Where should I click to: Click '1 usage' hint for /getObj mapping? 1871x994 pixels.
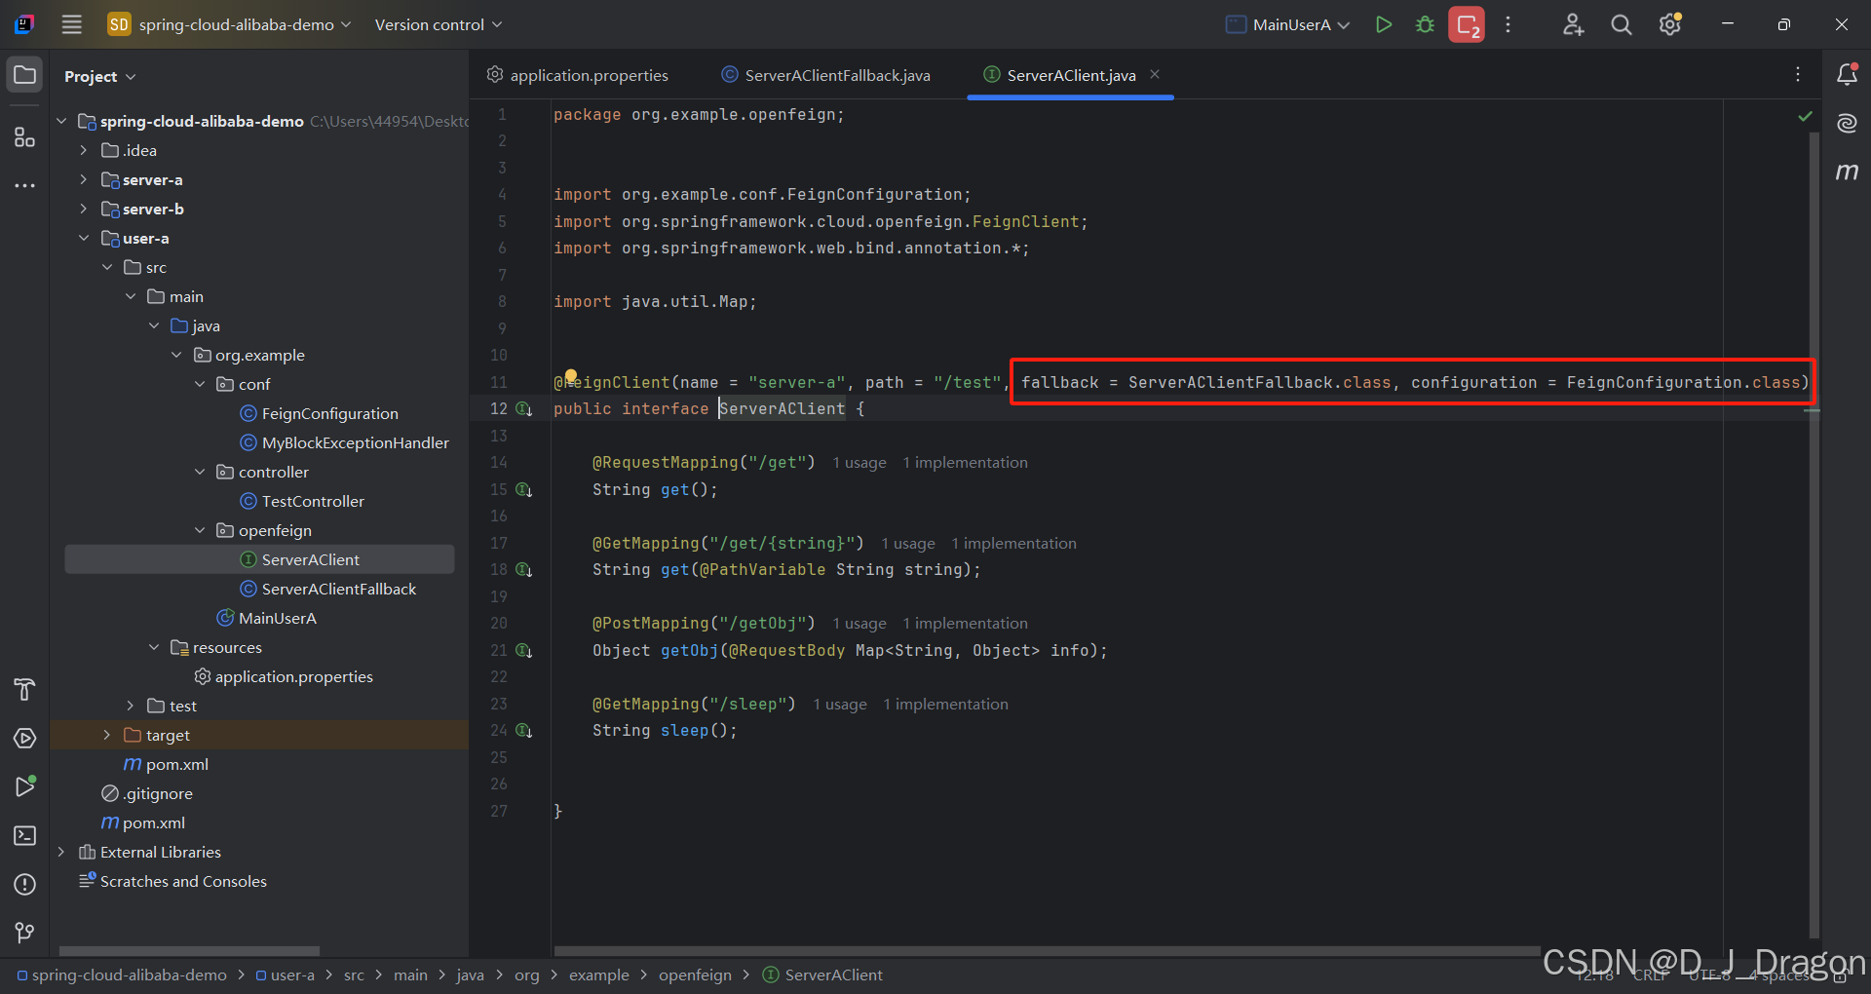859,624
